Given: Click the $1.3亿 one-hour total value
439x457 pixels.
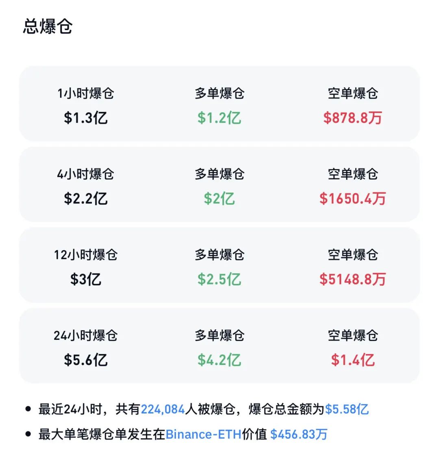Looking at the screenshot, I should (85, 118).
